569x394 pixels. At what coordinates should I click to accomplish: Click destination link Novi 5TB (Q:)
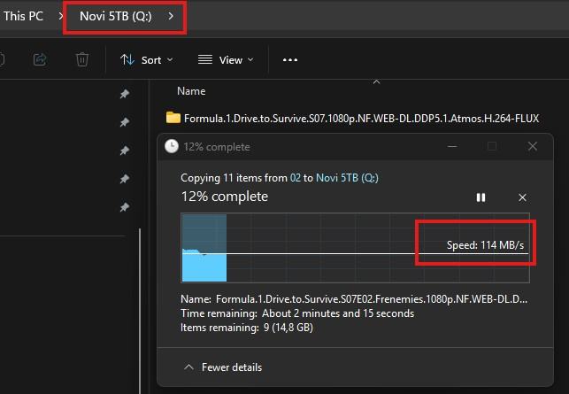[x=347, y=178]
